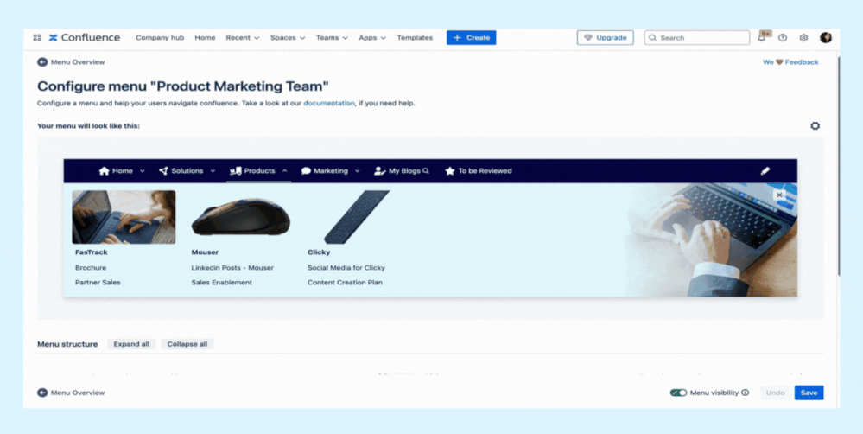Click the Upgrade button
Viewport: 863px width, 434px height.
coord(606,37)
